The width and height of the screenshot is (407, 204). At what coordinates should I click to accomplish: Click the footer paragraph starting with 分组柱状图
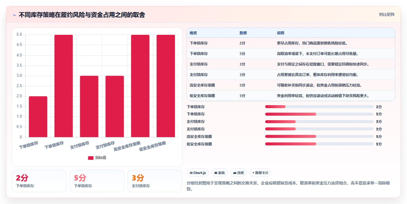coord(288,186)
